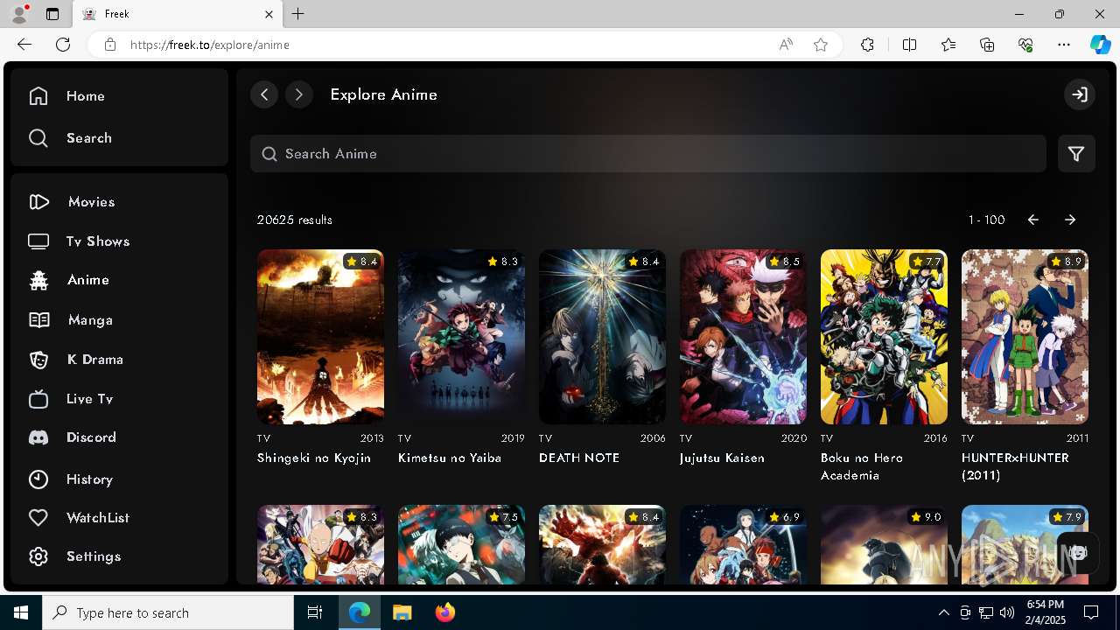Image resolution: width=1120 pixels, height=630 pixels.
Task: Open the second-row poster rated 8.3
Action: [x=320, y=544]
